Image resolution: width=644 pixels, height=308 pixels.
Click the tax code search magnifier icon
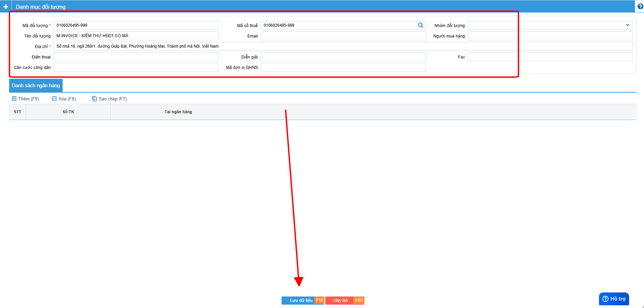[x=420, y=25]
